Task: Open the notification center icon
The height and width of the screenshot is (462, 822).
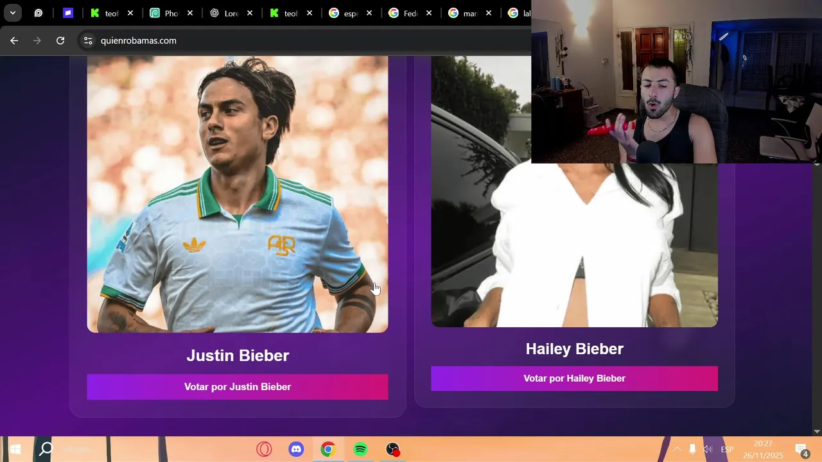Action: 801,449
